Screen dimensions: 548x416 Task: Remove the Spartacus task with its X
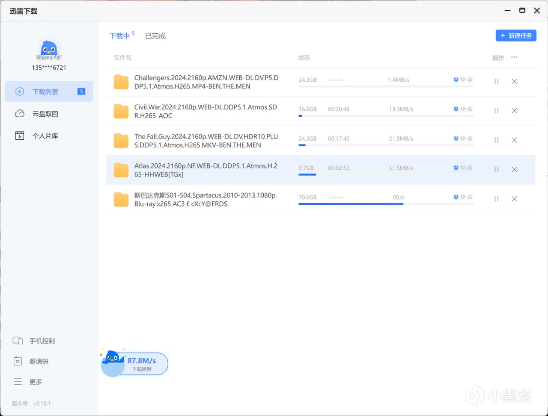[x=515, y=199]
